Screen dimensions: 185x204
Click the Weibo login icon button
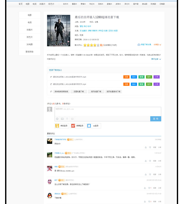tap(78, 126)
